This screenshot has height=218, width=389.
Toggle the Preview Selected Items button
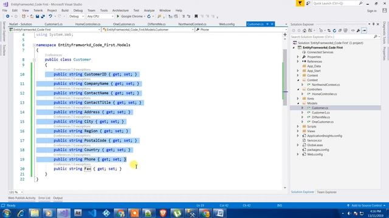pyautogui.click(x=364, y=31)
